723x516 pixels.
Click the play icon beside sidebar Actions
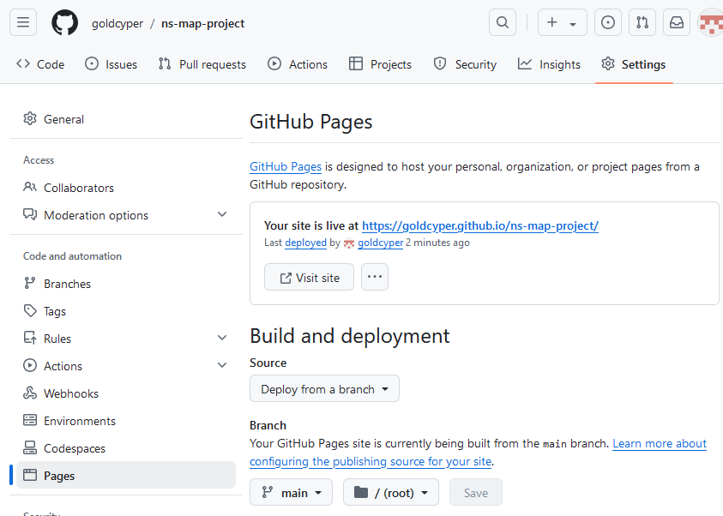(30, 365)
